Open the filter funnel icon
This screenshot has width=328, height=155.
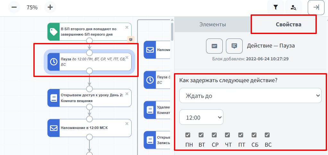coord(275,7)
